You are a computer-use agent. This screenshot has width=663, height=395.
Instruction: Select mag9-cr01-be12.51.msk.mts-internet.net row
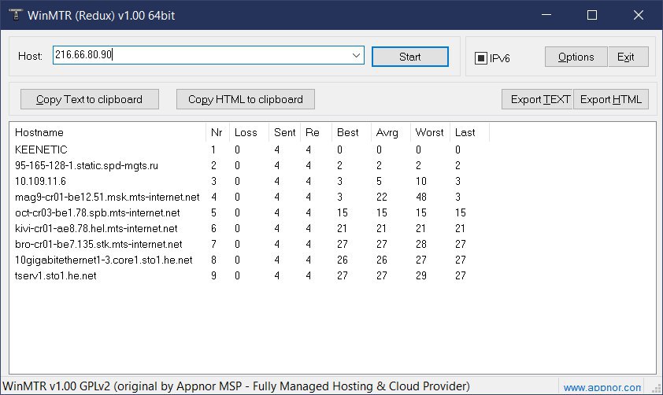tap(250, 197)
